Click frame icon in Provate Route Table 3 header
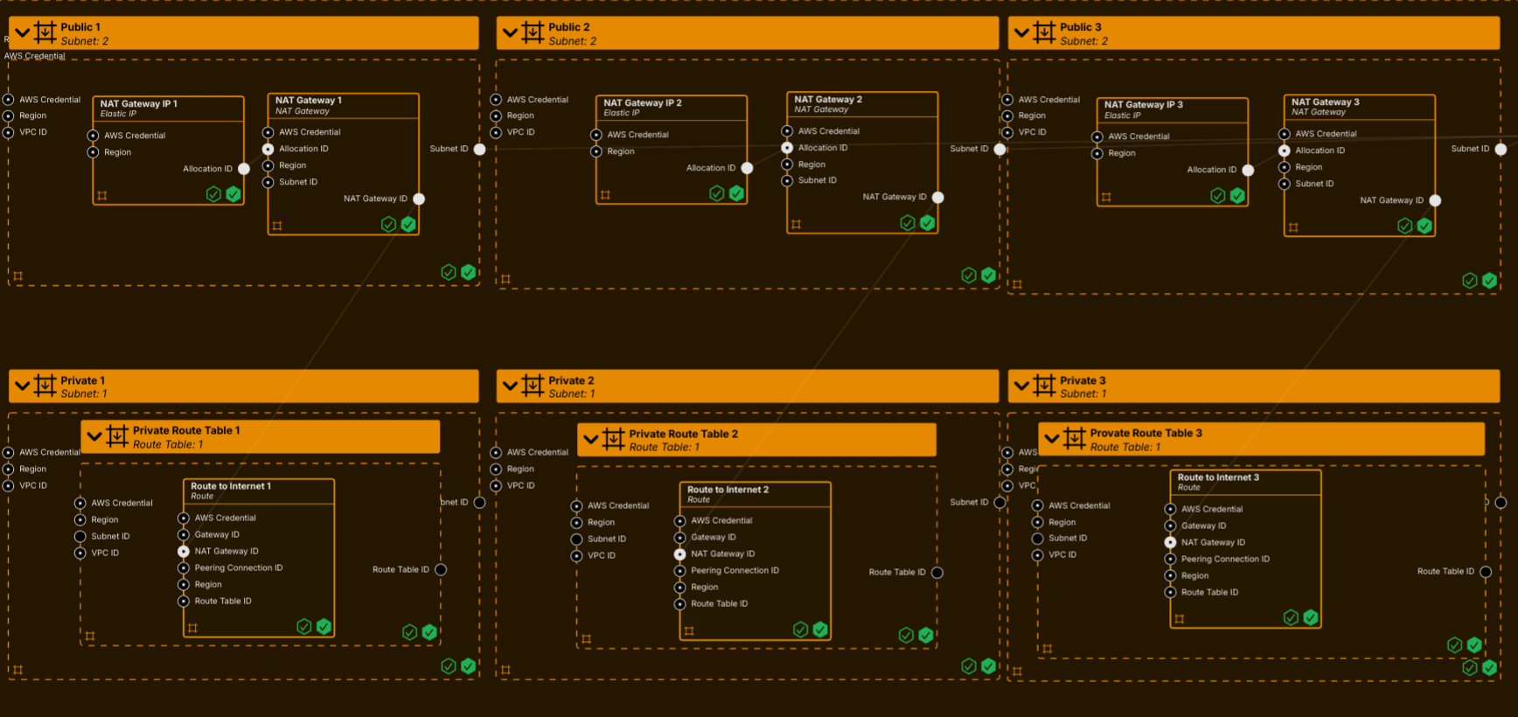Viewport: 1518px width, 717px height. coord(1075,438)
